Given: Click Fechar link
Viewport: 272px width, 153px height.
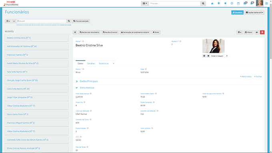Looking at the screenshot, I should pos(258,76).
